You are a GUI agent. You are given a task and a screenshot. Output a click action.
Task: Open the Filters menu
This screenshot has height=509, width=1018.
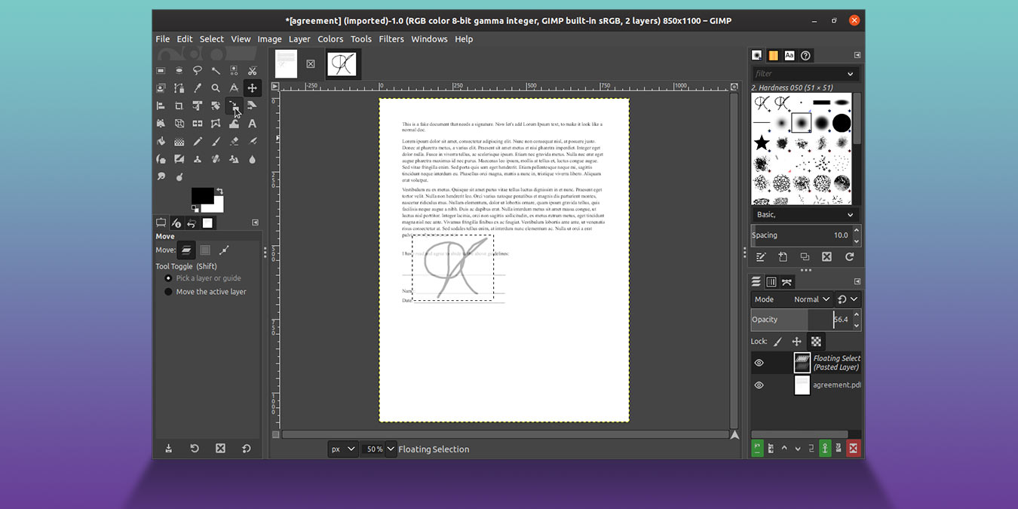coord(391,38)
